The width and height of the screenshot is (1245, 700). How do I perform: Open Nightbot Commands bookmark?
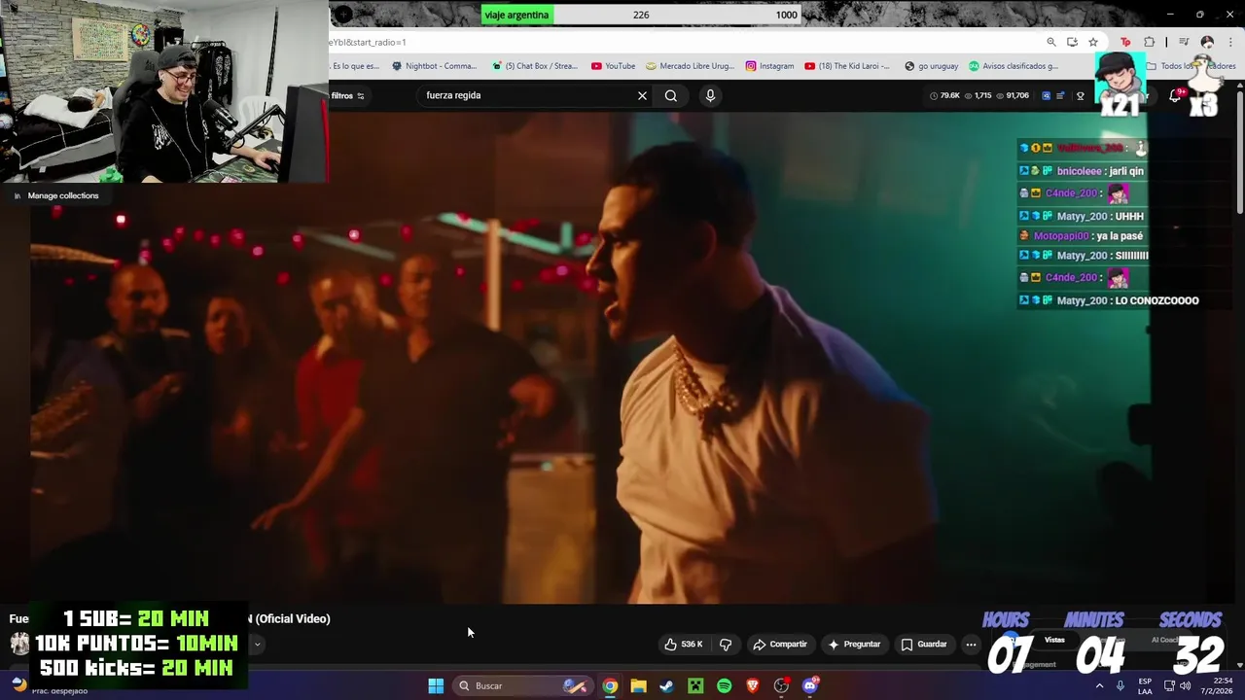[x=435, y=66]
